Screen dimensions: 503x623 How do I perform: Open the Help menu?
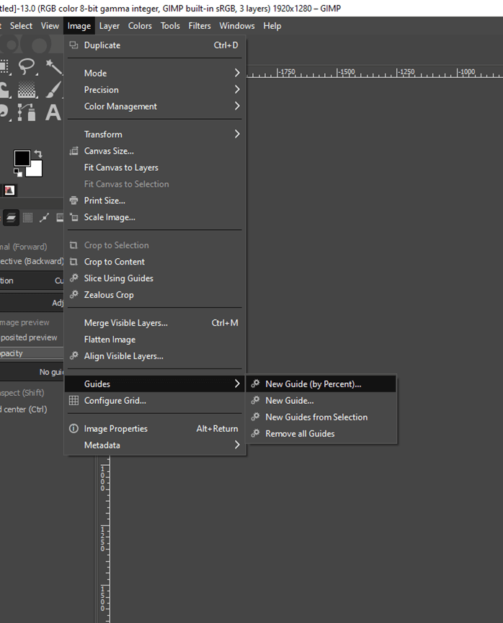coord(272,26)
